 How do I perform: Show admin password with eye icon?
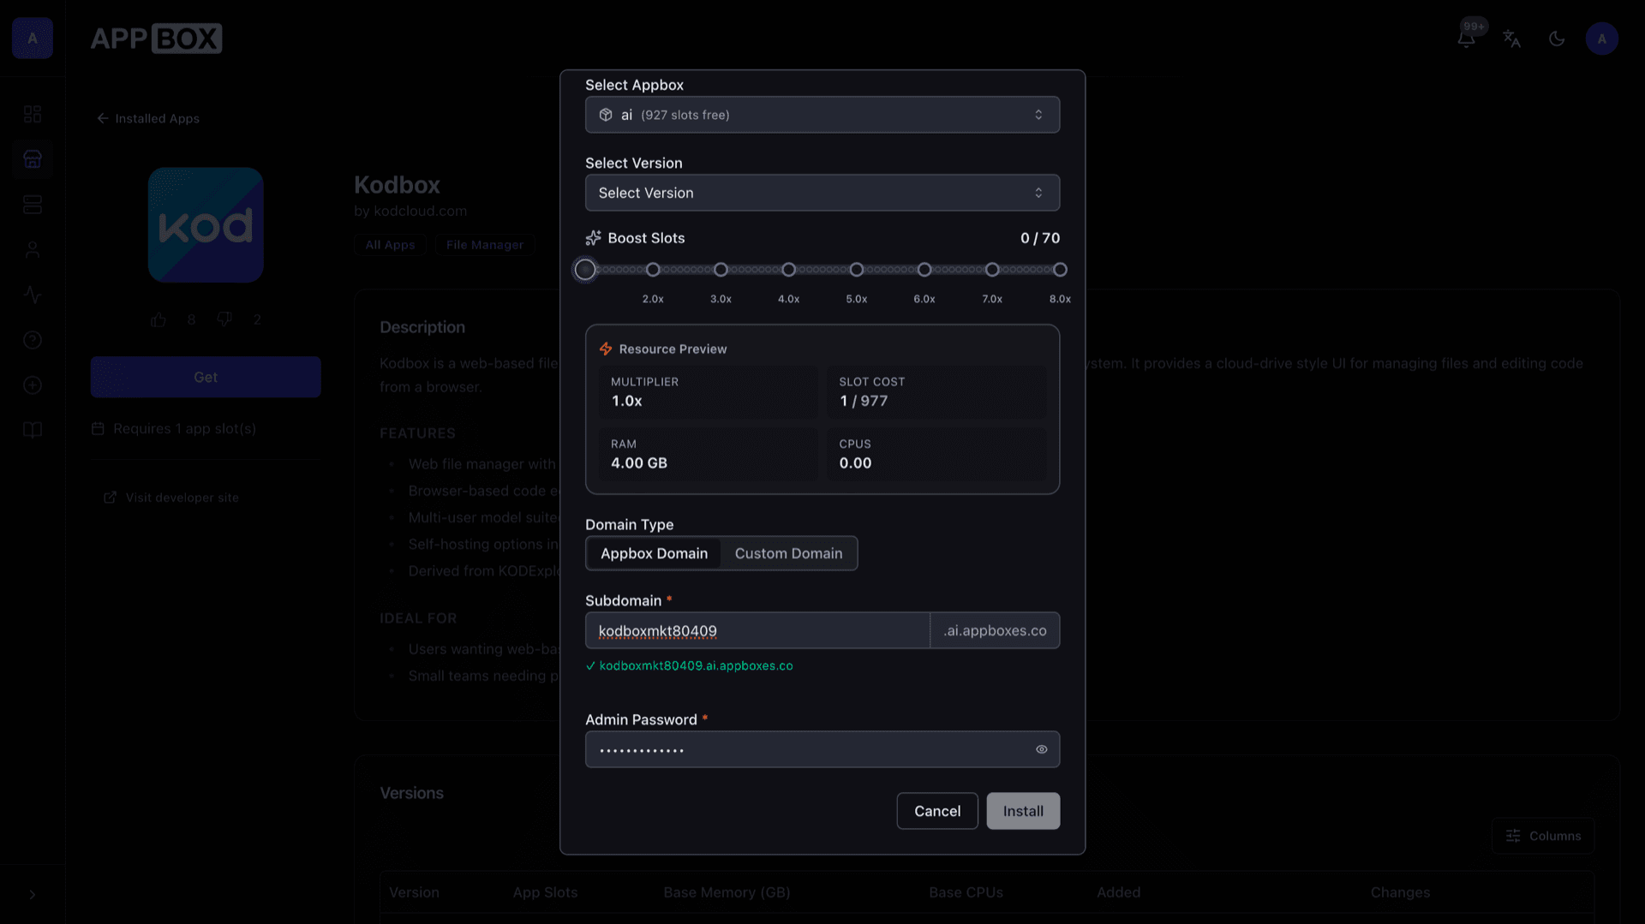(x=1041, y=749)
